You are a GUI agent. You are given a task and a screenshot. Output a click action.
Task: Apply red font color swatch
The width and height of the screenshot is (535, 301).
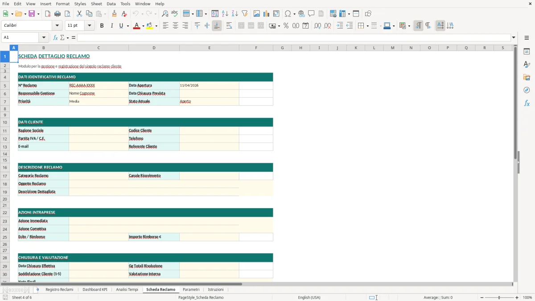[136, 26]
